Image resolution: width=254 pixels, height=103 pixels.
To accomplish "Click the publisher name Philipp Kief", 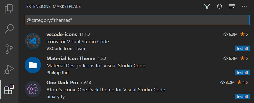I will (58, 73).
